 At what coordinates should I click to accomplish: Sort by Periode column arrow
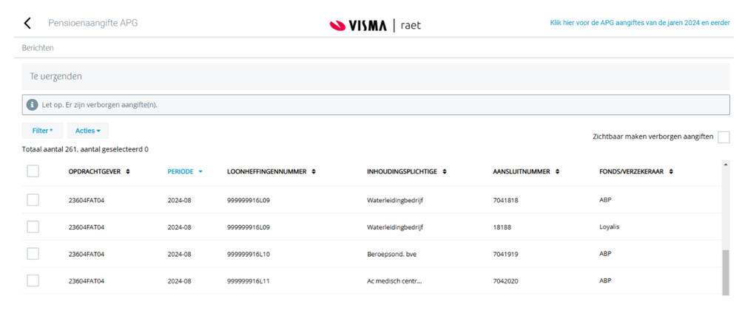point(200,172)
